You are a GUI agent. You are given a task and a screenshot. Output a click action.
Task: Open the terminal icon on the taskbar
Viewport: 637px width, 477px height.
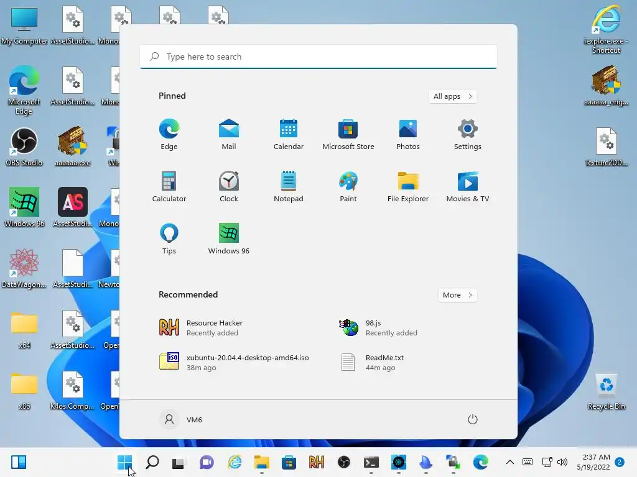click(371, 462)
